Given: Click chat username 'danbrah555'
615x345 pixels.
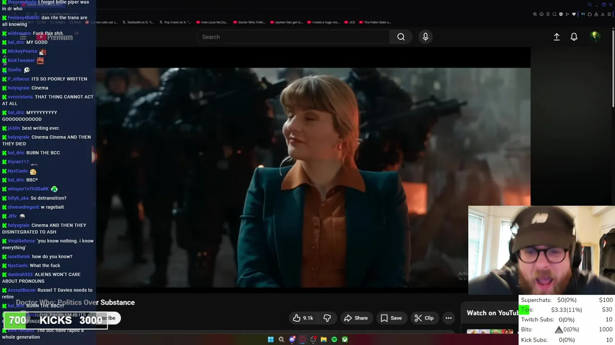Looking at the screenshot, I should 20,275.
